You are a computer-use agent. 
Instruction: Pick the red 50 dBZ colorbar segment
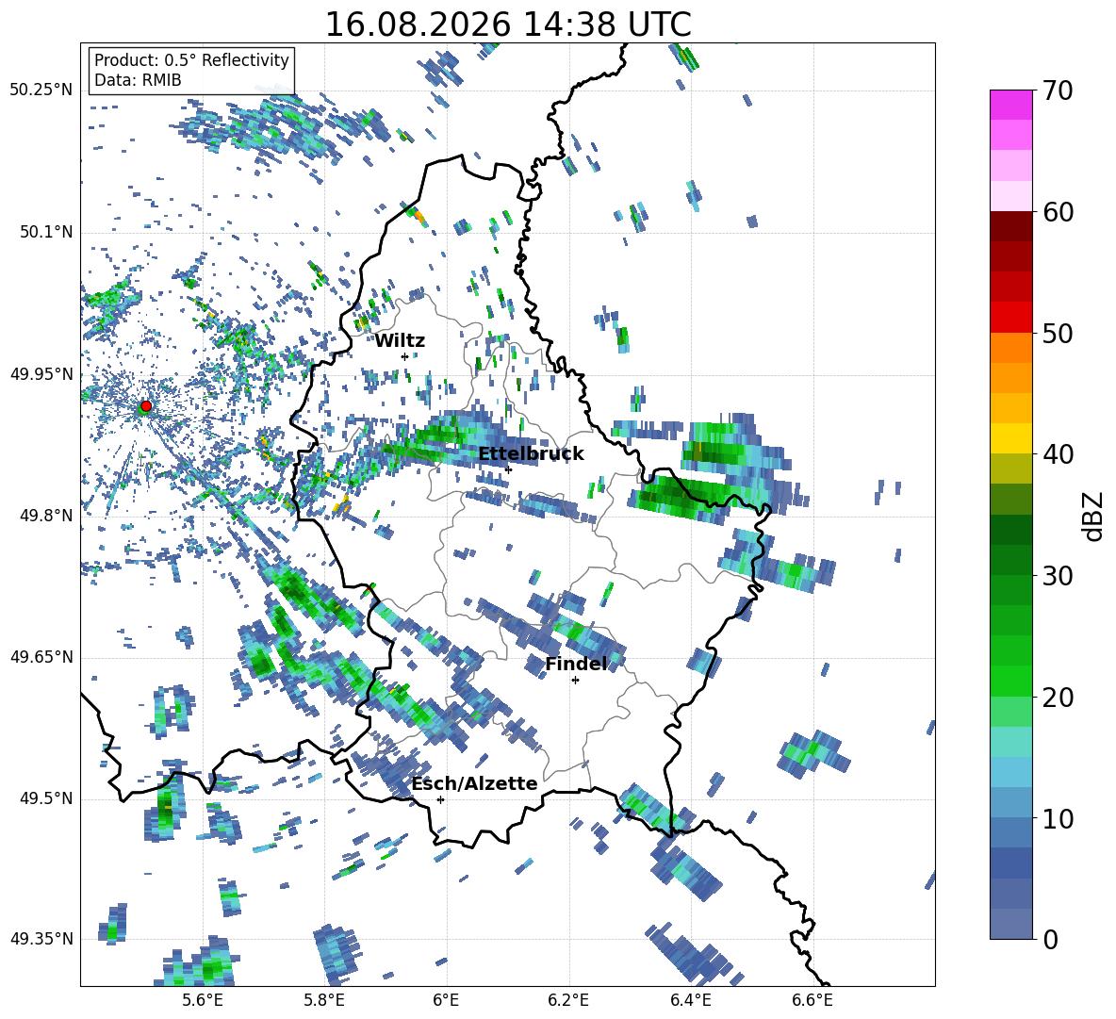coord(1010,317)
